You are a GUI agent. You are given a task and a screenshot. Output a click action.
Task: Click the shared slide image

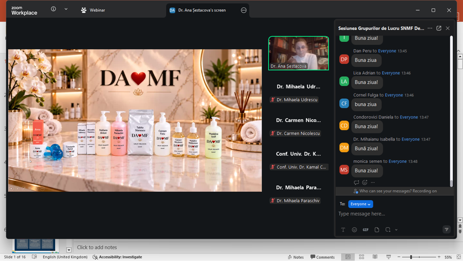(x=135, y=120)
